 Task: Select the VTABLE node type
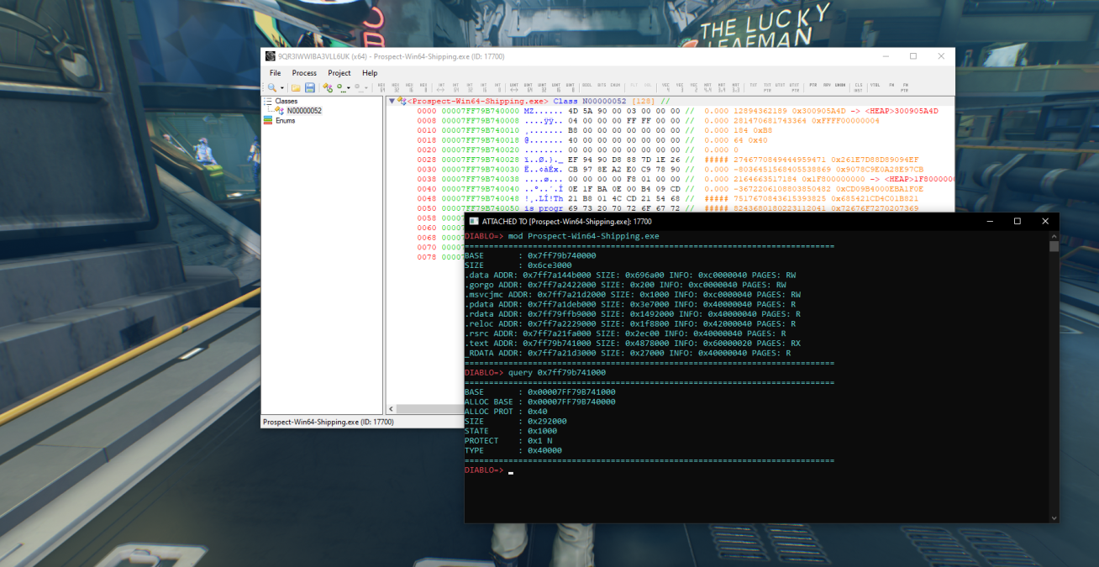876,86
